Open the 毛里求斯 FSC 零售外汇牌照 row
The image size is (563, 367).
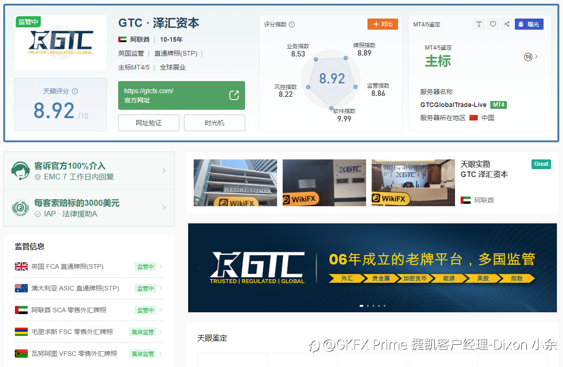click(x=89, y=332)
